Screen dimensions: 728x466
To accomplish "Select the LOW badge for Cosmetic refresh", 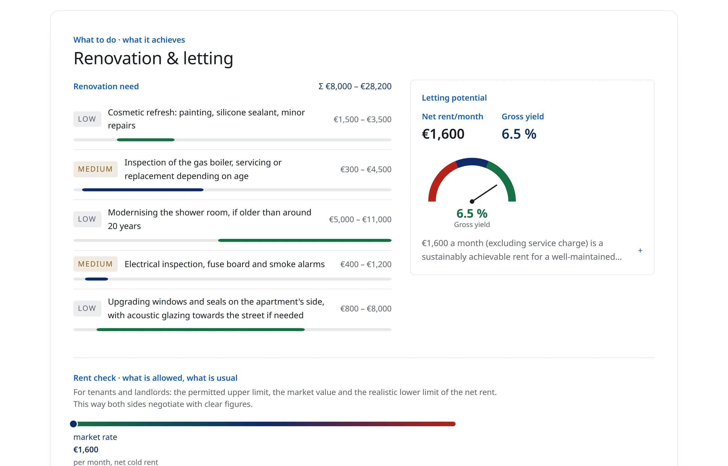I will pos(87,119).
